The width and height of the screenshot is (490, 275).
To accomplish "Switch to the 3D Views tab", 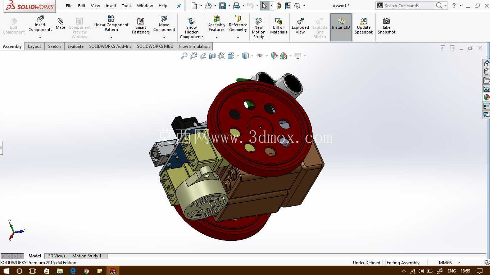I will (56, 256).
